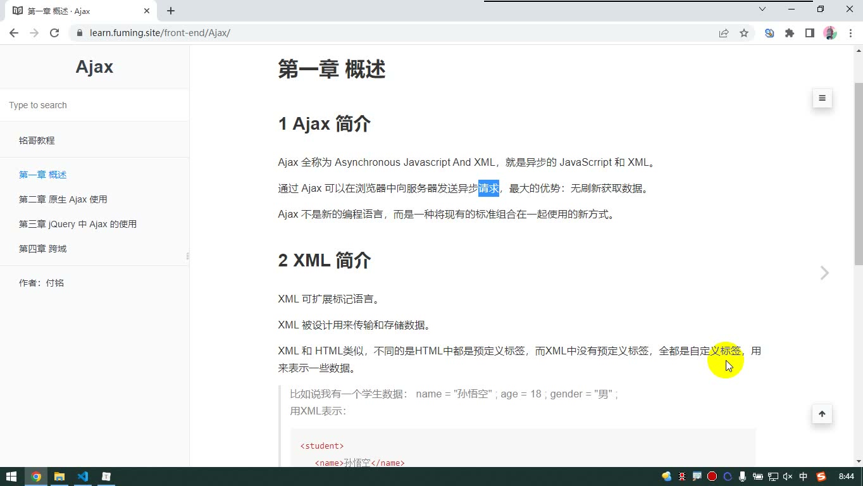Go to next chapter with right chevron
Screen dimensions: 863x486
(x=824, y=273)
